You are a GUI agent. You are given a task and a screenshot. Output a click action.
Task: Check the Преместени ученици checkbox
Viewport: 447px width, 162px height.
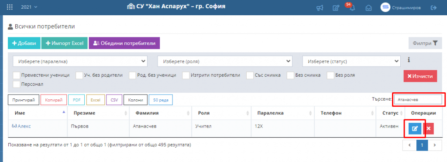pyautogui.click(x=17, y=75)
